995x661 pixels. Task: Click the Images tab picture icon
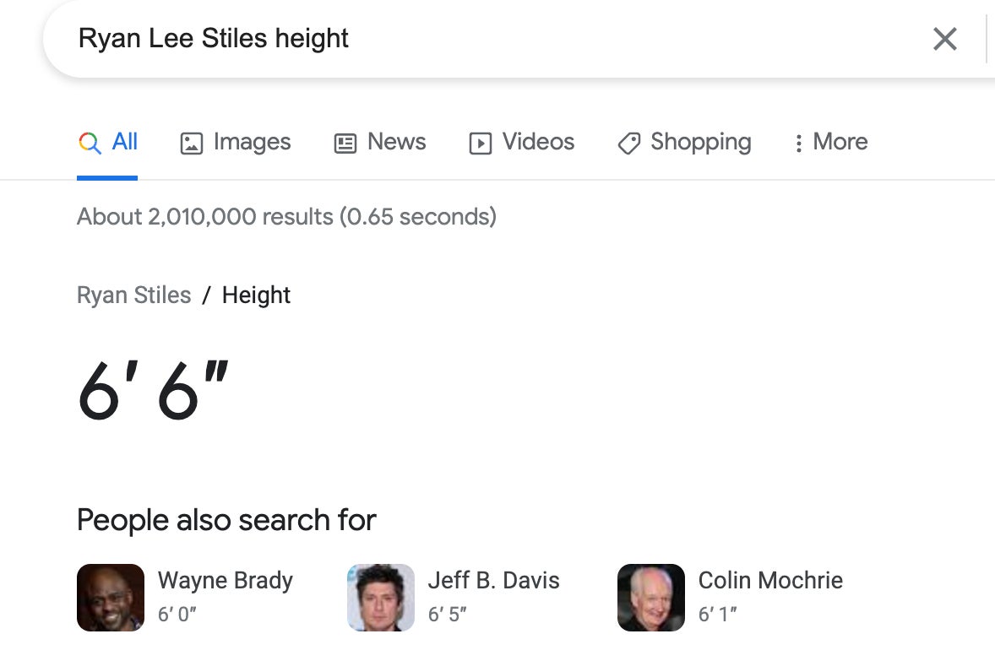coord(192,144)
